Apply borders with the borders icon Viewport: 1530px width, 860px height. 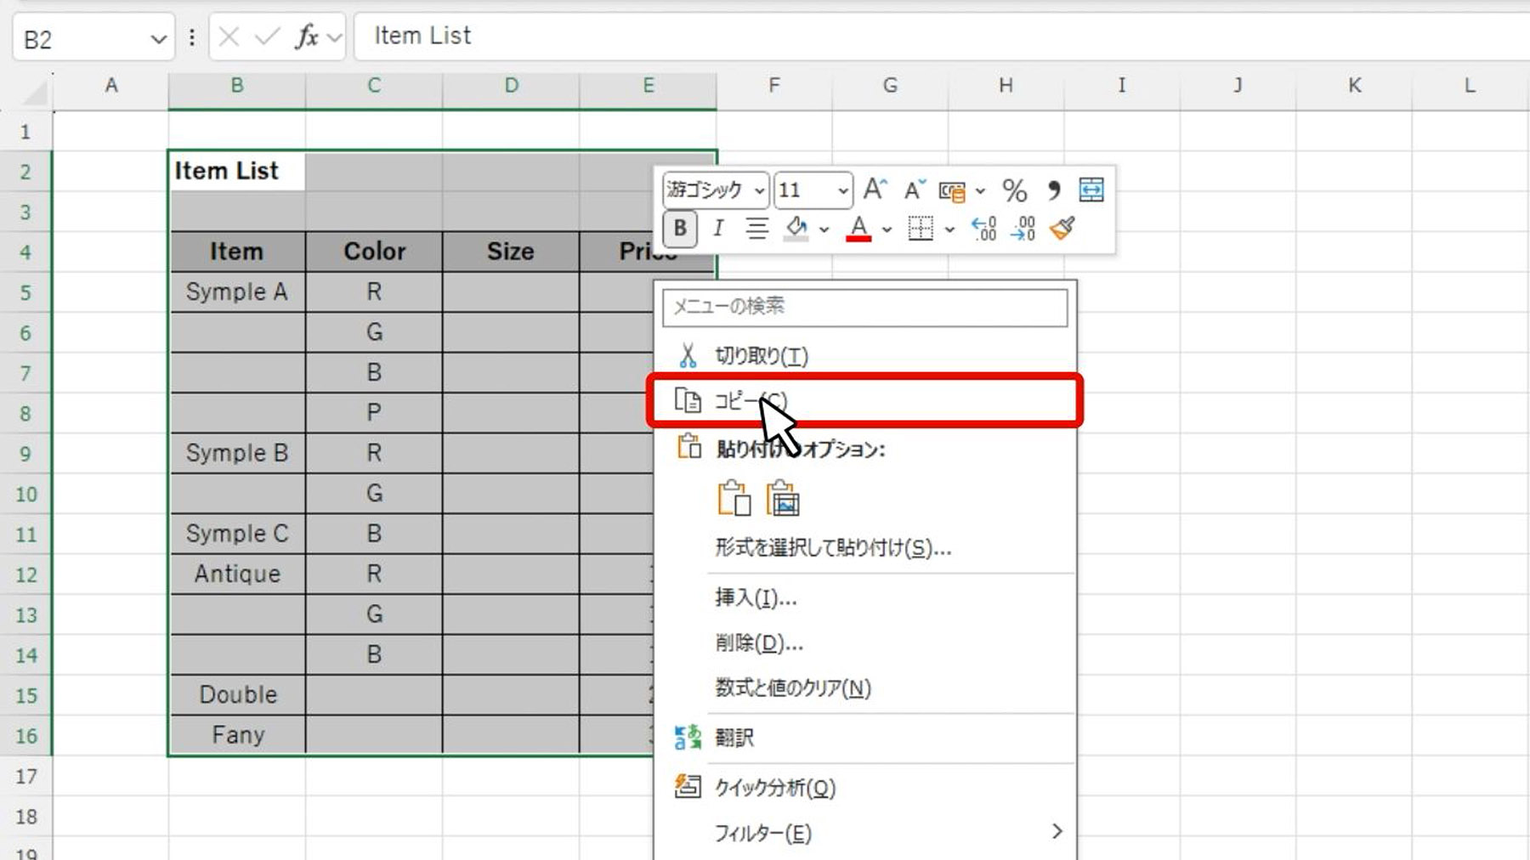point(921,228)
